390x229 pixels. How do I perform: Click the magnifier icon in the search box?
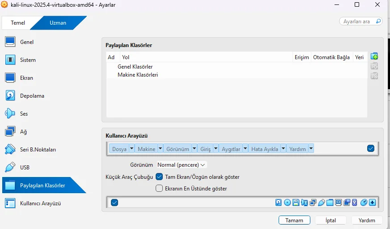pos(378,21)
